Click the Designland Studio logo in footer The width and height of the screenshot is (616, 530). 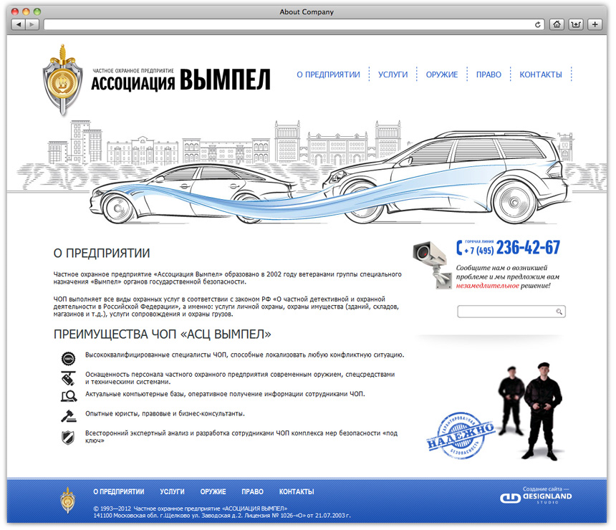click(536, 498)
